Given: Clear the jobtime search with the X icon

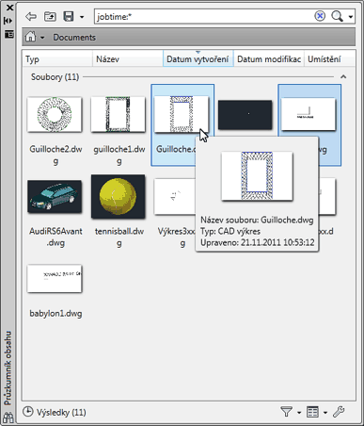Looking at the screenshot, I should pos(320,16).
